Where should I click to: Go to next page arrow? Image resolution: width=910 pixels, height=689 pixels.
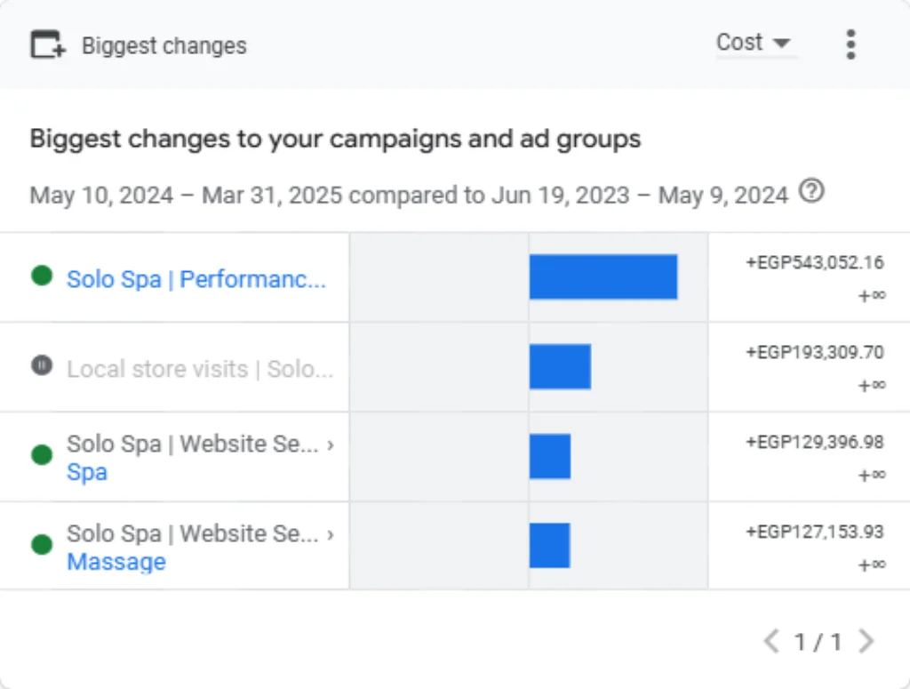[866, 641]
